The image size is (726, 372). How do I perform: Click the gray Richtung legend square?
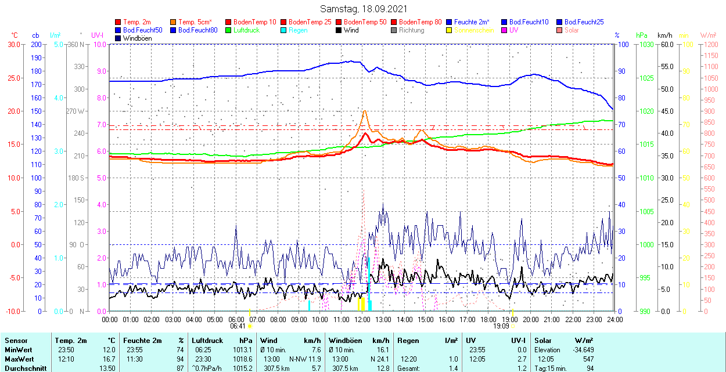point(394,30)
